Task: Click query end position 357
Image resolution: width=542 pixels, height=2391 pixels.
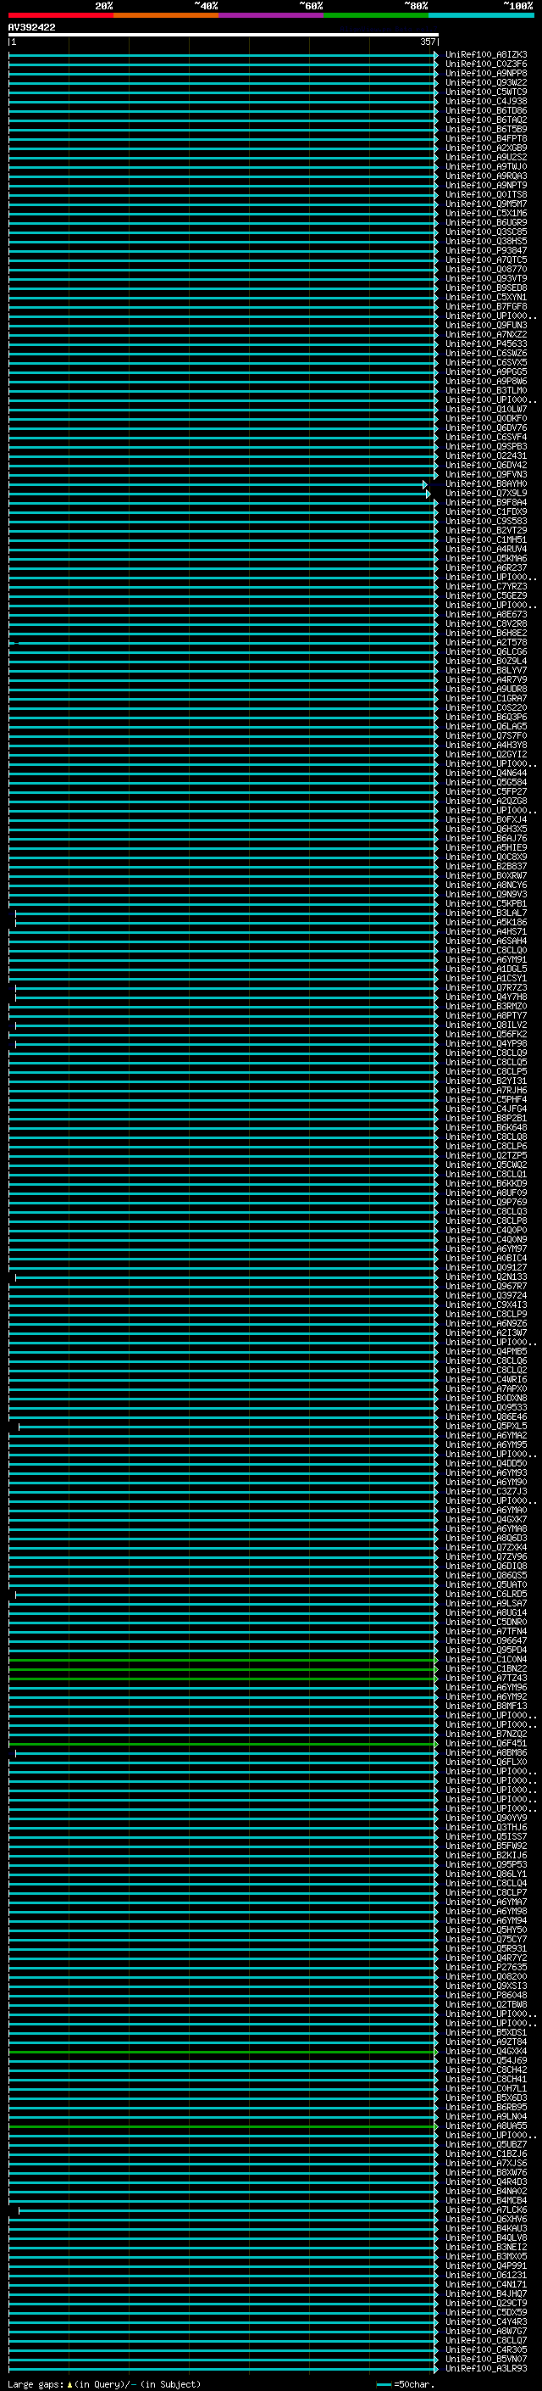Action: 427,42
